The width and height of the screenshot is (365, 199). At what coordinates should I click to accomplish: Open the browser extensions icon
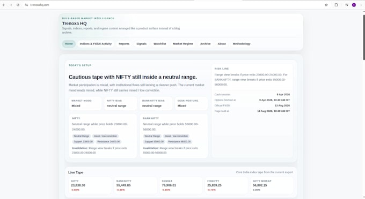(336, 5)
